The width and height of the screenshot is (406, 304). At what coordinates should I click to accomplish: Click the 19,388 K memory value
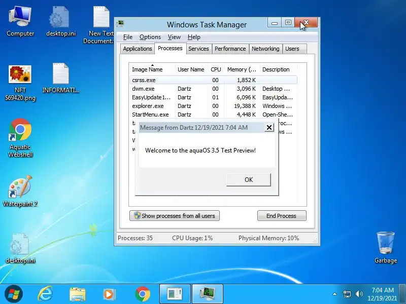[x=245, y=106]
